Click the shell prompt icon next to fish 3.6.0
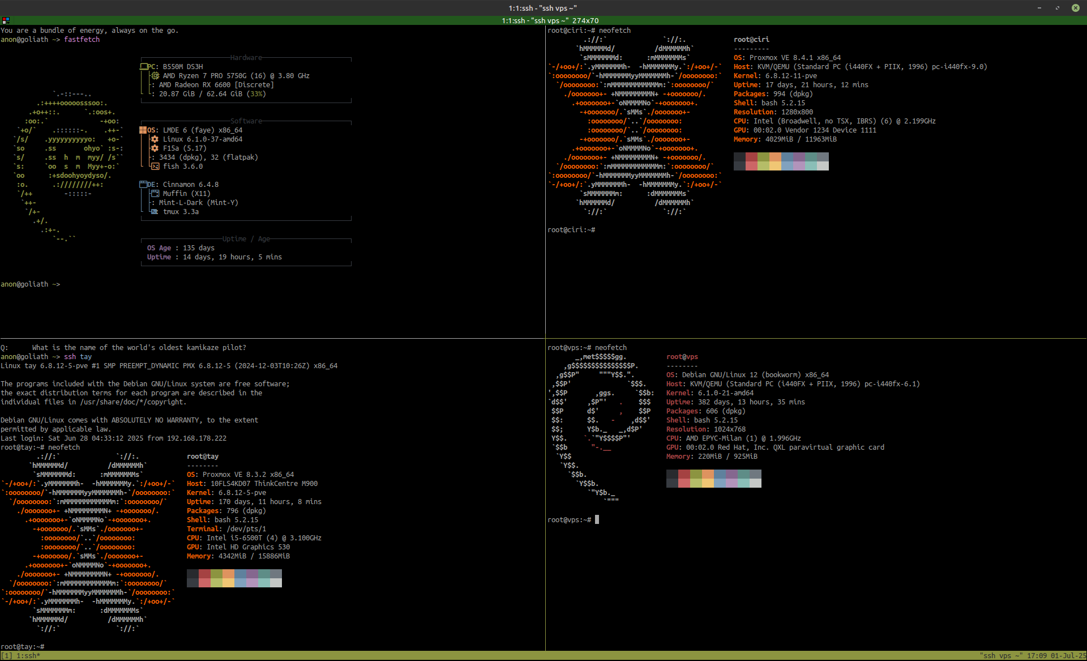The image size is (1087, 661). (155, 167)
